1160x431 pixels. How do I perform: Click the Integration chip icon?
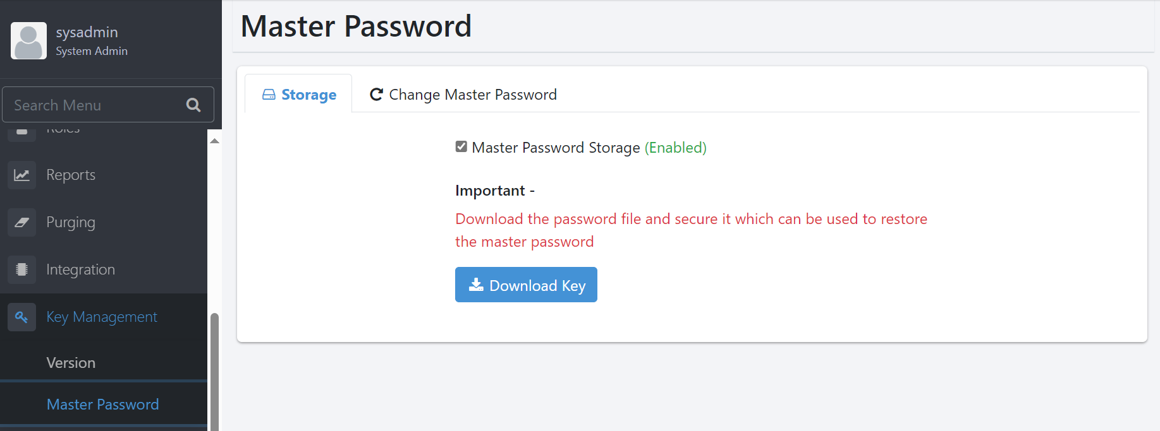(x=21, y=269)
